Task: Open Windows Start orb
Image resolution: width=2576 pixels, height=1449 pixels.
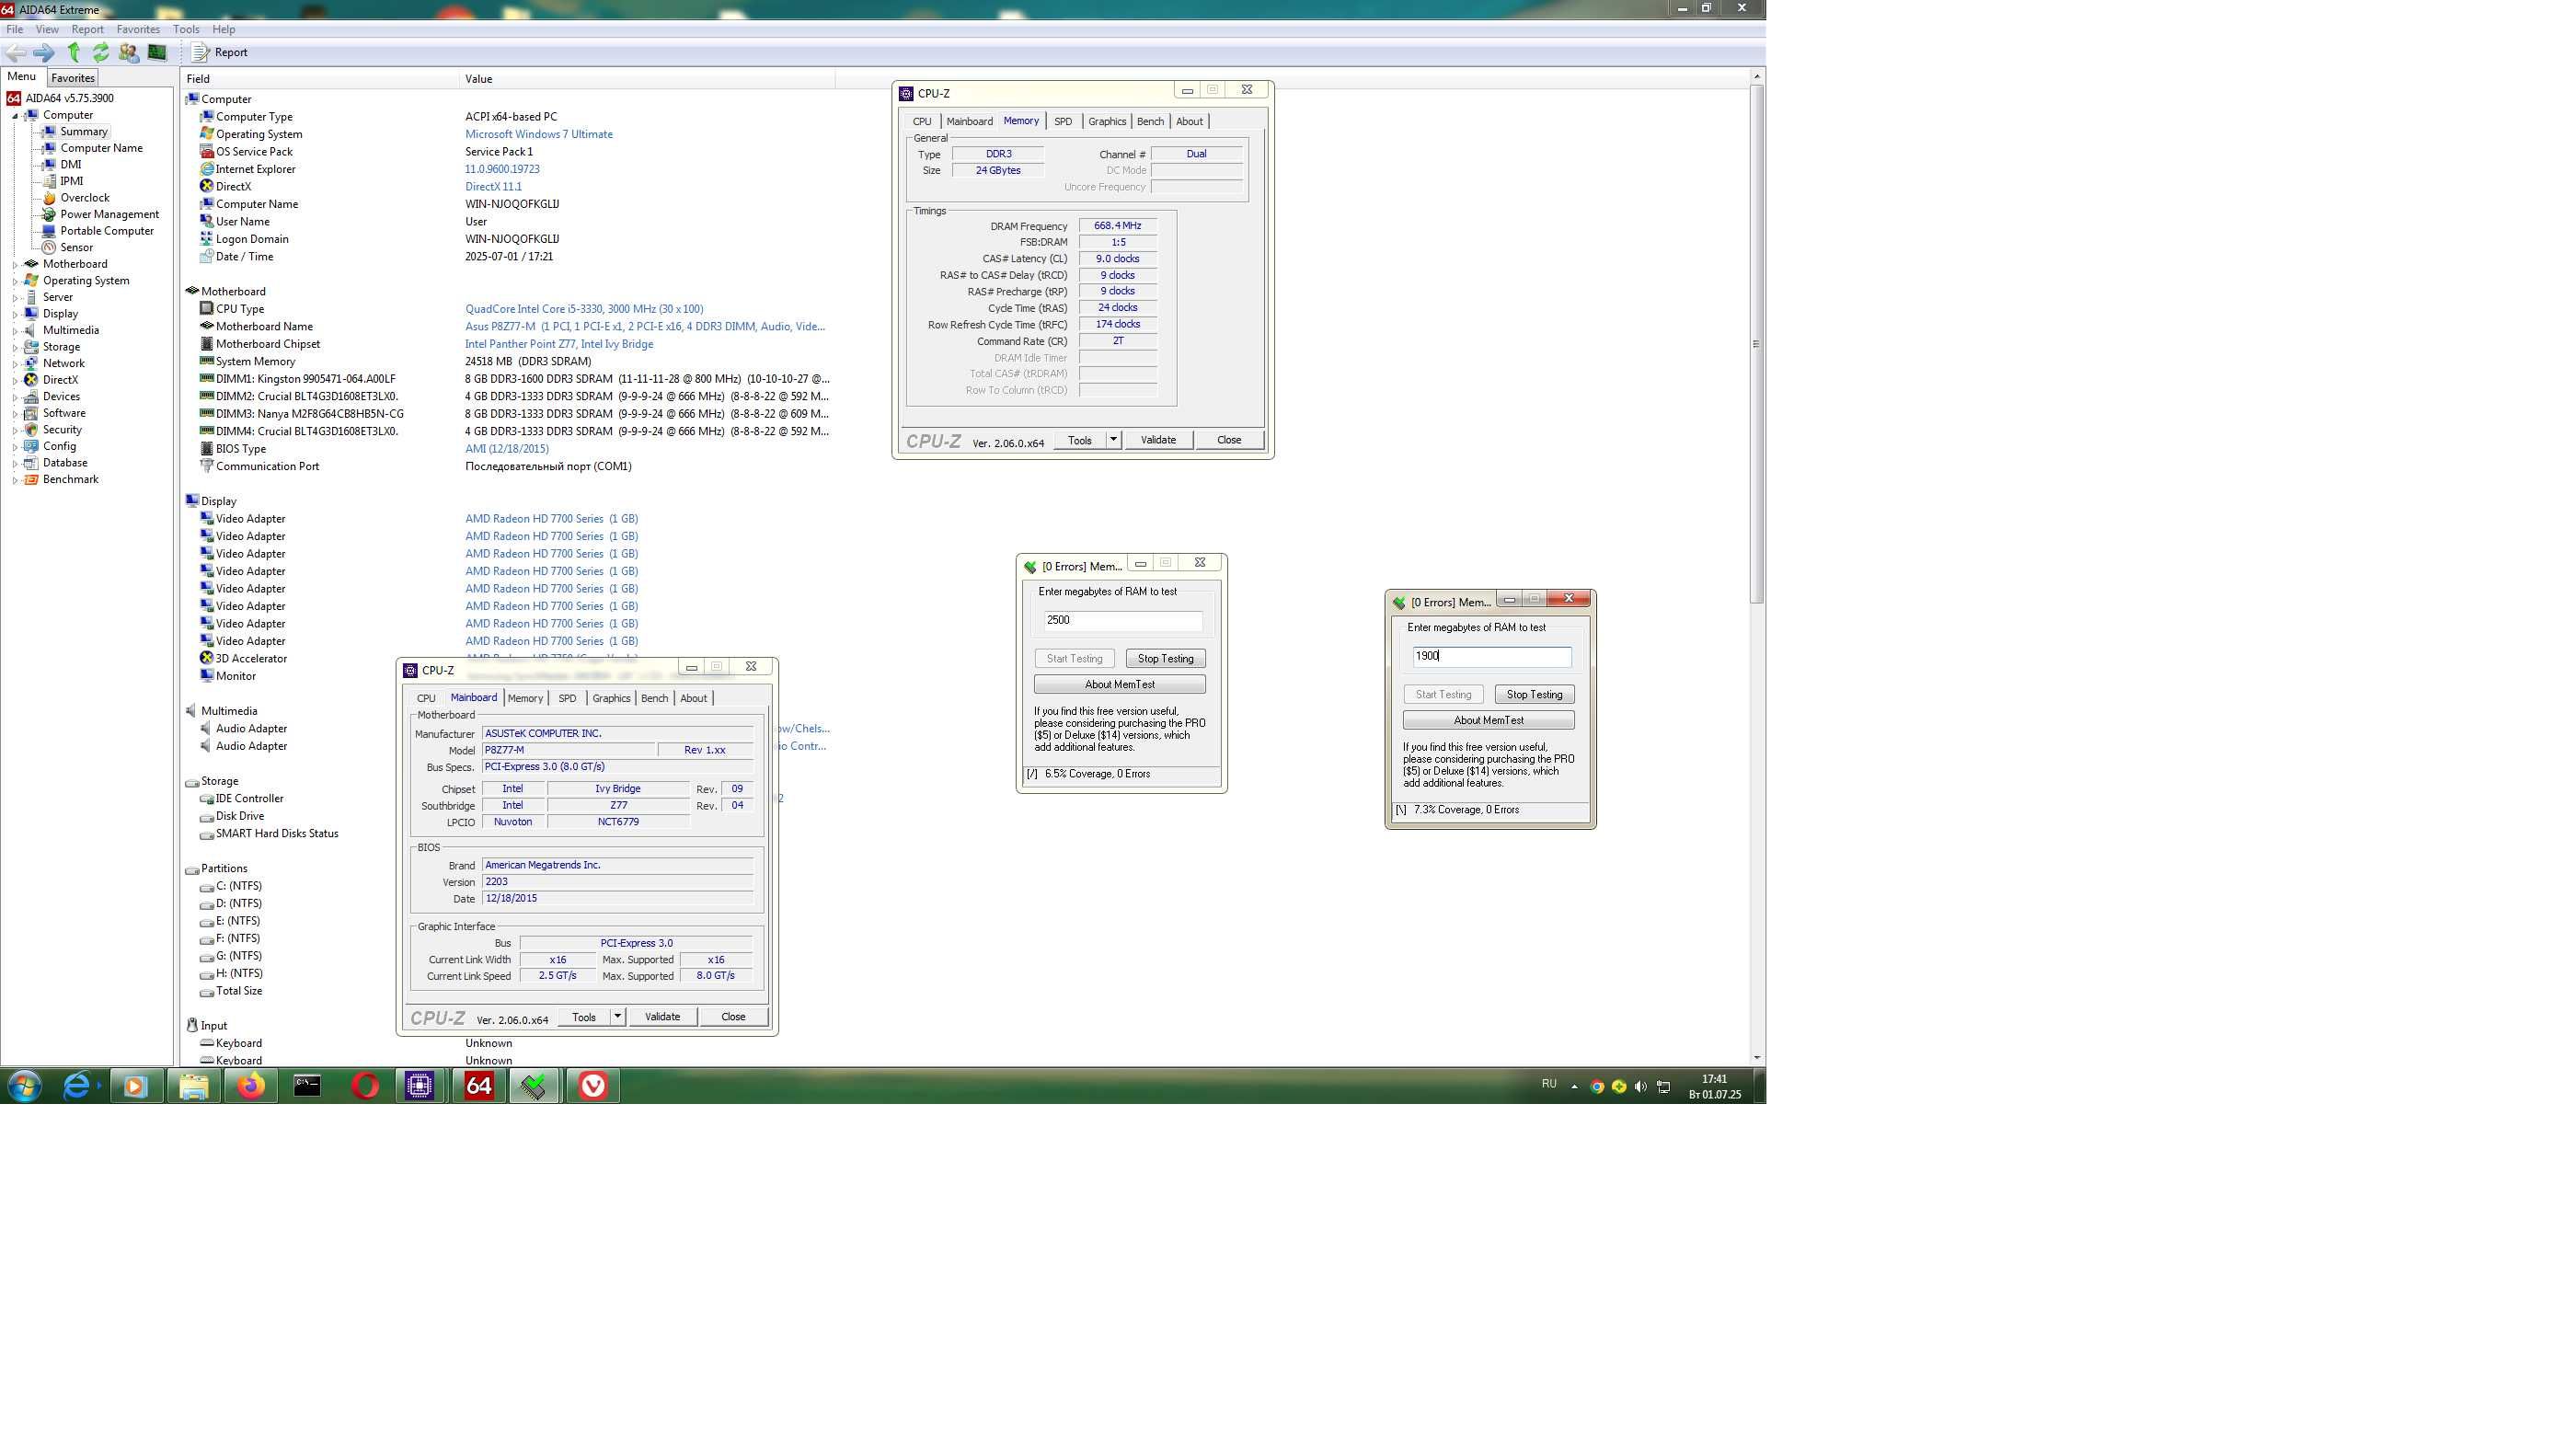Action: point(25,1086)
